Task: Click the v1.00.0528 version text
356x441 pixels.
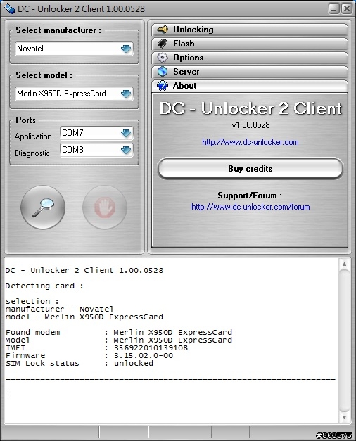Action: tap(250, 125)
